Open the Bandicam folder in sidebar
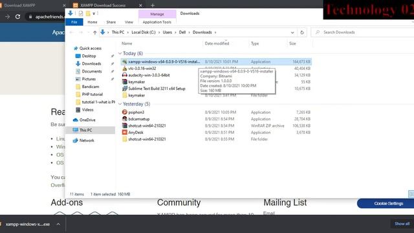Screen dimensions: 414x233 [x=91, y=87]
